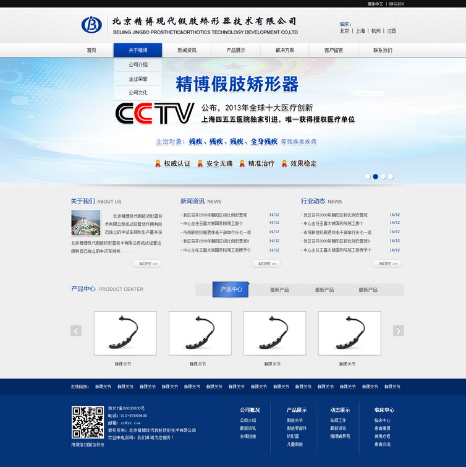Click the footer email address line
This screenshot has height=467, width=466.
pyautogui.click(x=124, y=423)
